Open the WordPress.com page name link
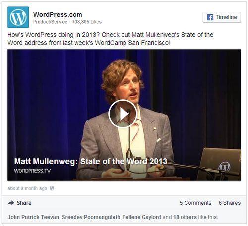The height and width of the screenshot is (226, 248). click(x=58, y=15)
